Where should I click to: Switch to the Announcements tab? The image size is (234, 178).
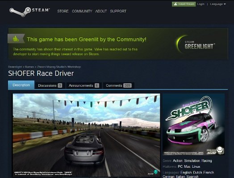pos(84,85)
